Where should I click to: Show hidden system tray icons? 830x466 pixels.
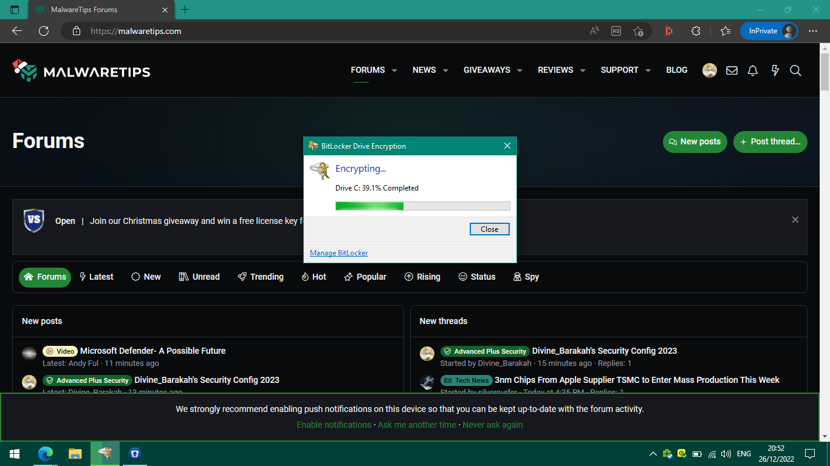click(653, 454)
